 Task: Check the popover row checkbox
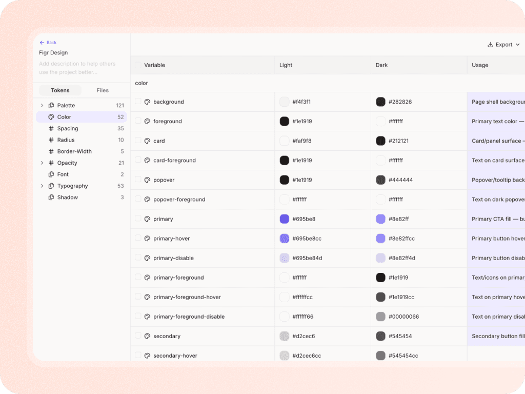tap(138, 179)
